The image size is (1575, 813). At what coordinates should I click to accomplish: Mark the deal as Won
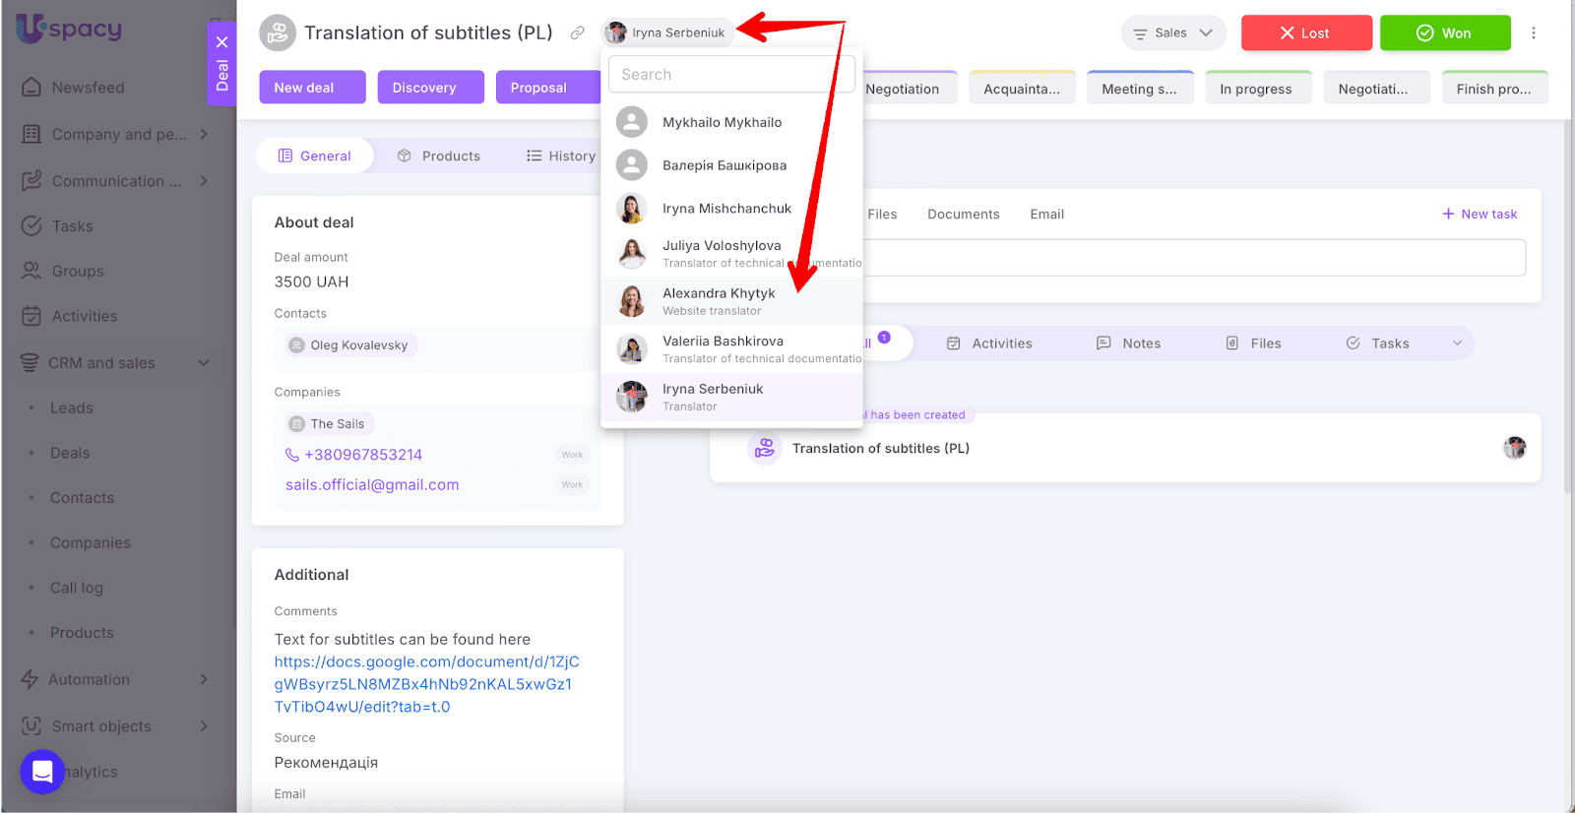(x=1444, y=33)
